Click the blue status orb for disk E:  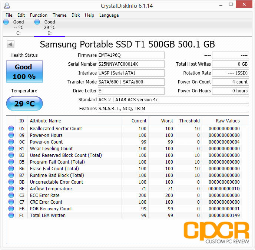point(37,22)
